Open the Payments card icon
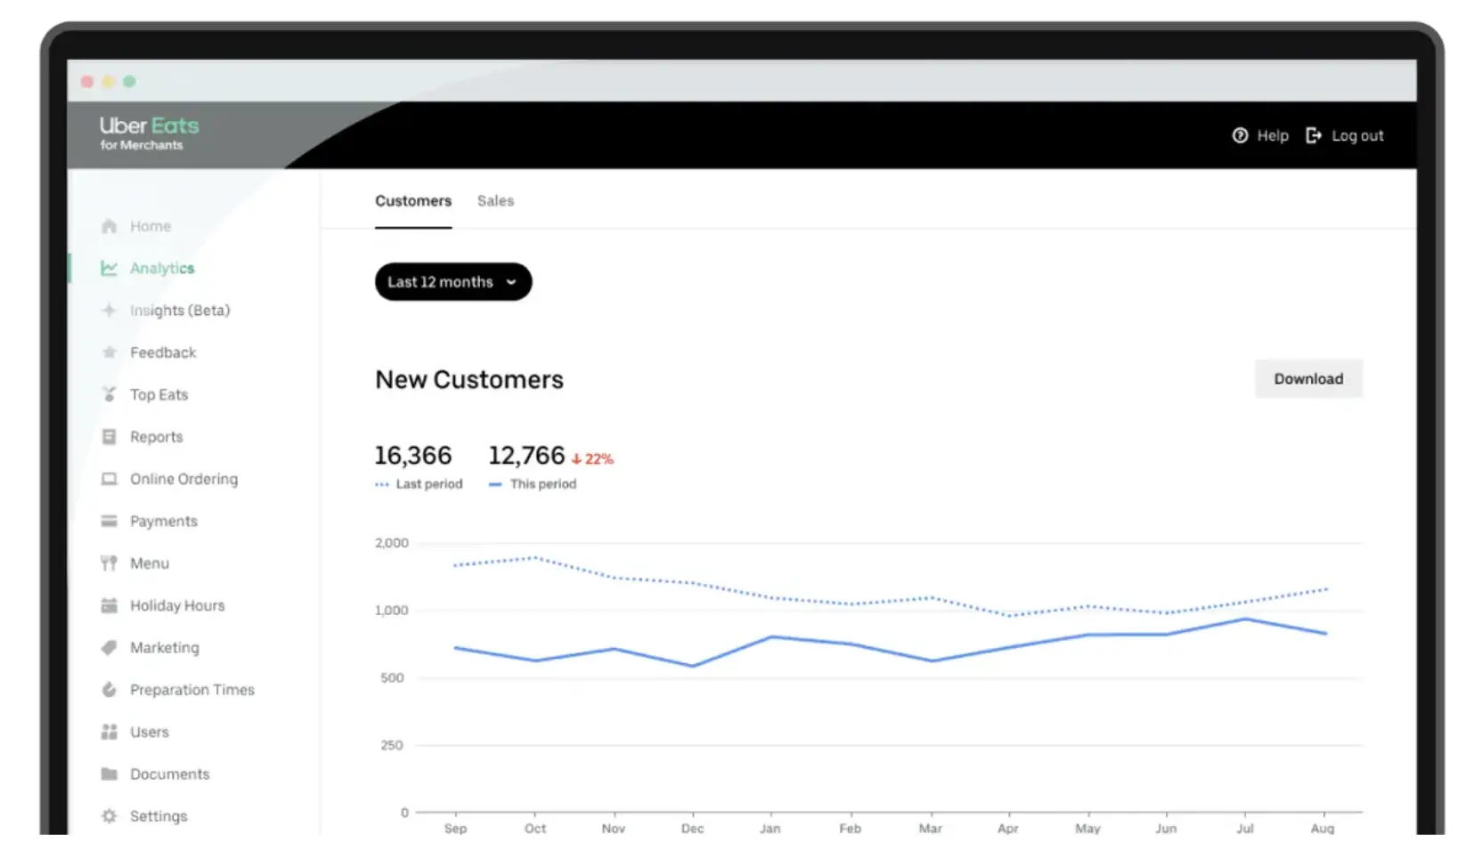The image size is (1482, 866). 109,521
